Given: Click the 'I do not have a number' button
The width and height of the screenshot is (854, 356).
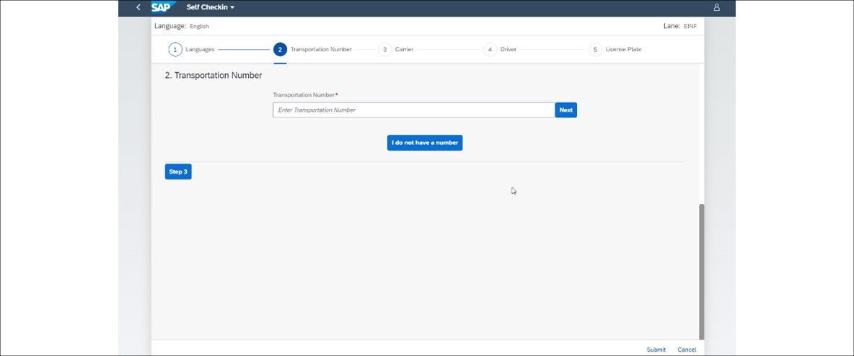Looking at the screenshot, I should [x=425, y=143].
